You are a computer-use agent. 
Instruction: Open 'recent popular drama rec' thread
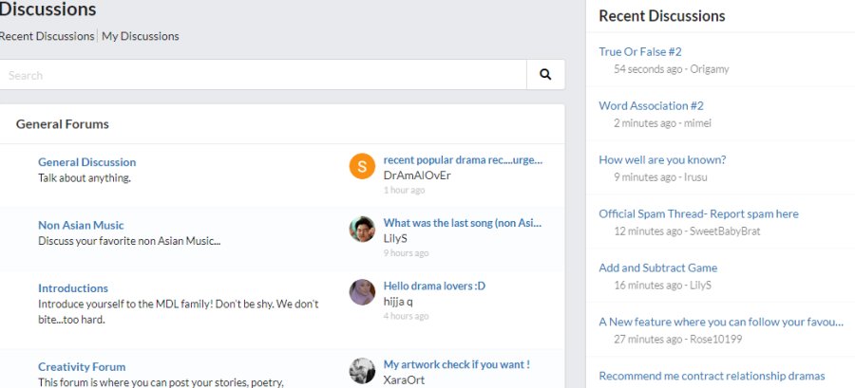pos(463,160)
